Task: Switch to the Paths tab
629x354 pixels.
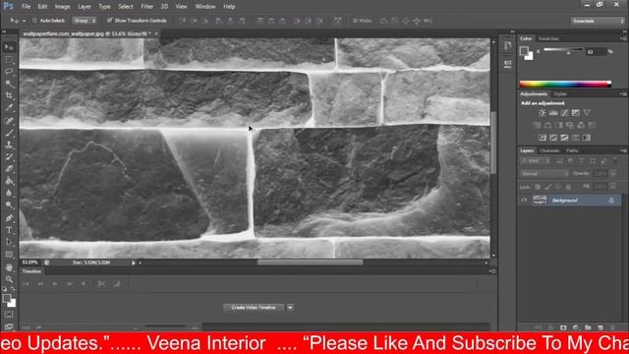Action: pyautogui.click(x=572, y=150)
